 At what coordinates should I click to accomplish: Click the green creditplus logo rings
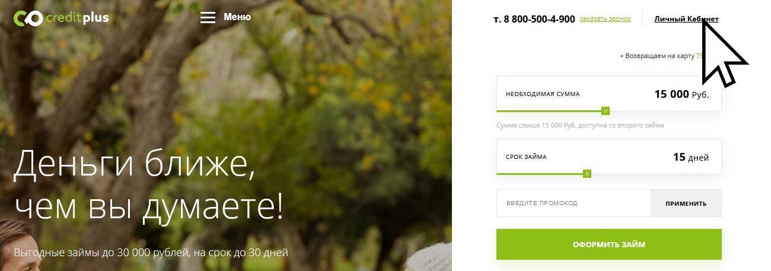(x=28, y=18)
